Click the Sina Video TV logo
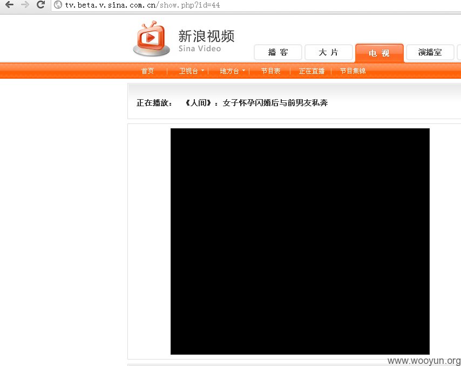This screenshot has width=461, height=366. pos(151,38)
